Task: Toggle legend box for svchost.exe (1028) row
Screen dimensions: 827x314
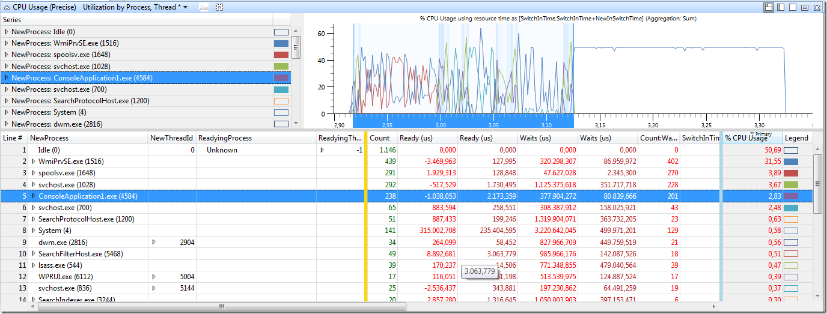Action: [x=791, y=184]
